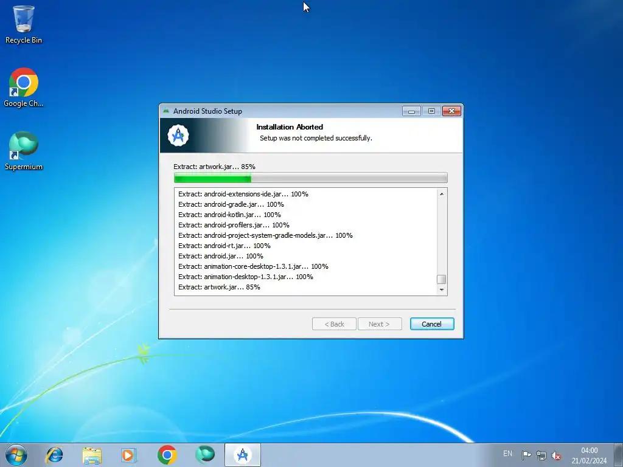Select the Google Chrome desktop shortcut
The width and height of the screenshot is (623, 467).
point(24,88)
